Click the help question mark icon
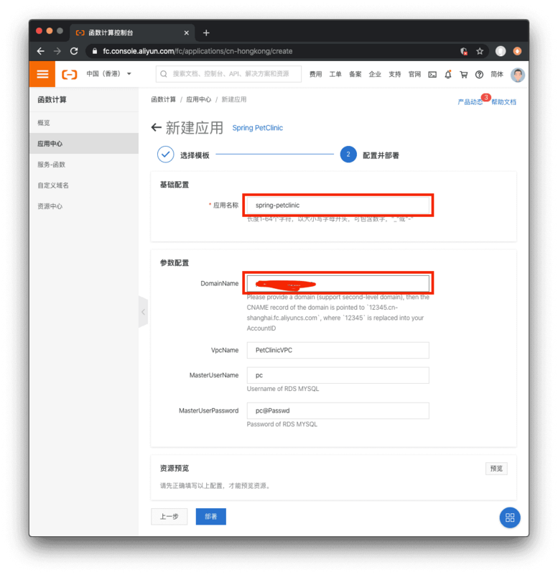558x575 pixels. pos(479,75)
